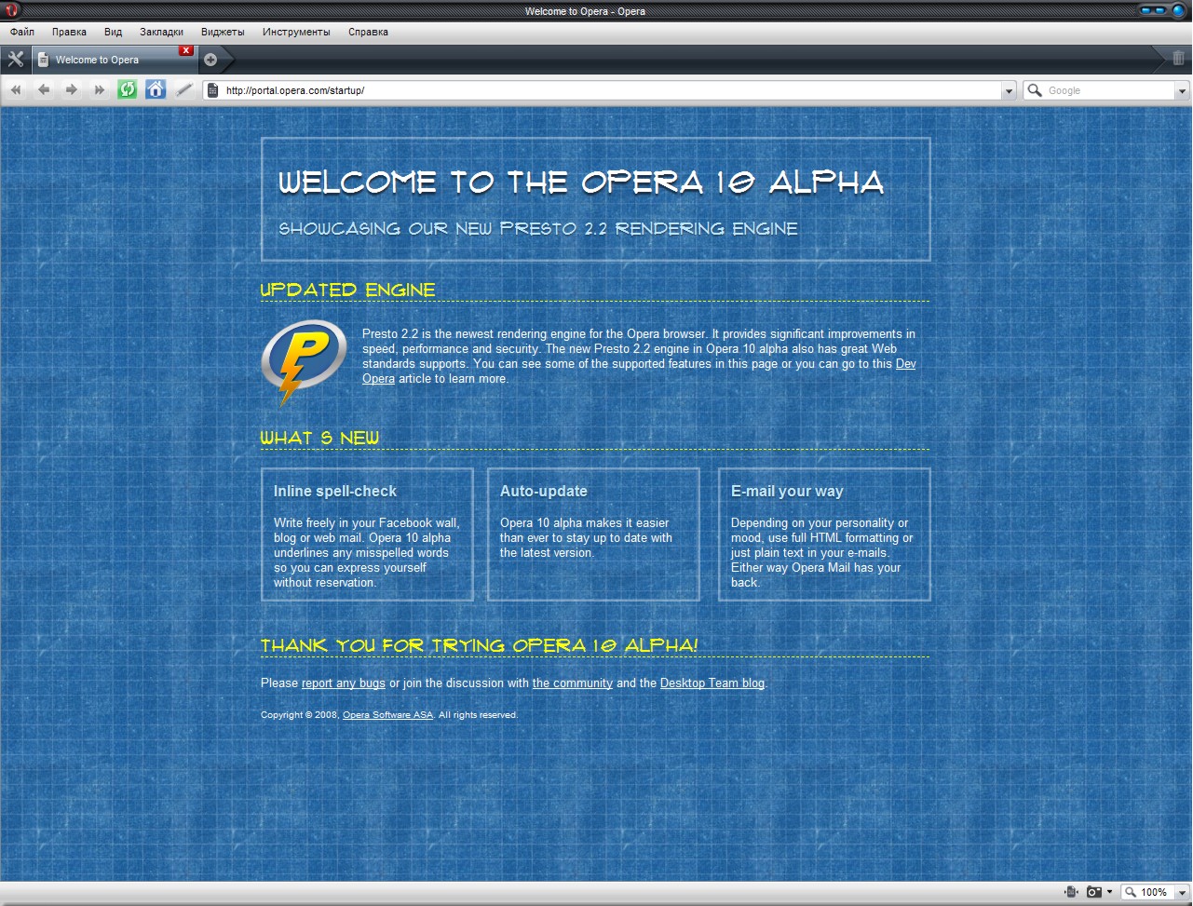Open the Инструменты menu
1193x906 pixels.
(x=296, y=32)
